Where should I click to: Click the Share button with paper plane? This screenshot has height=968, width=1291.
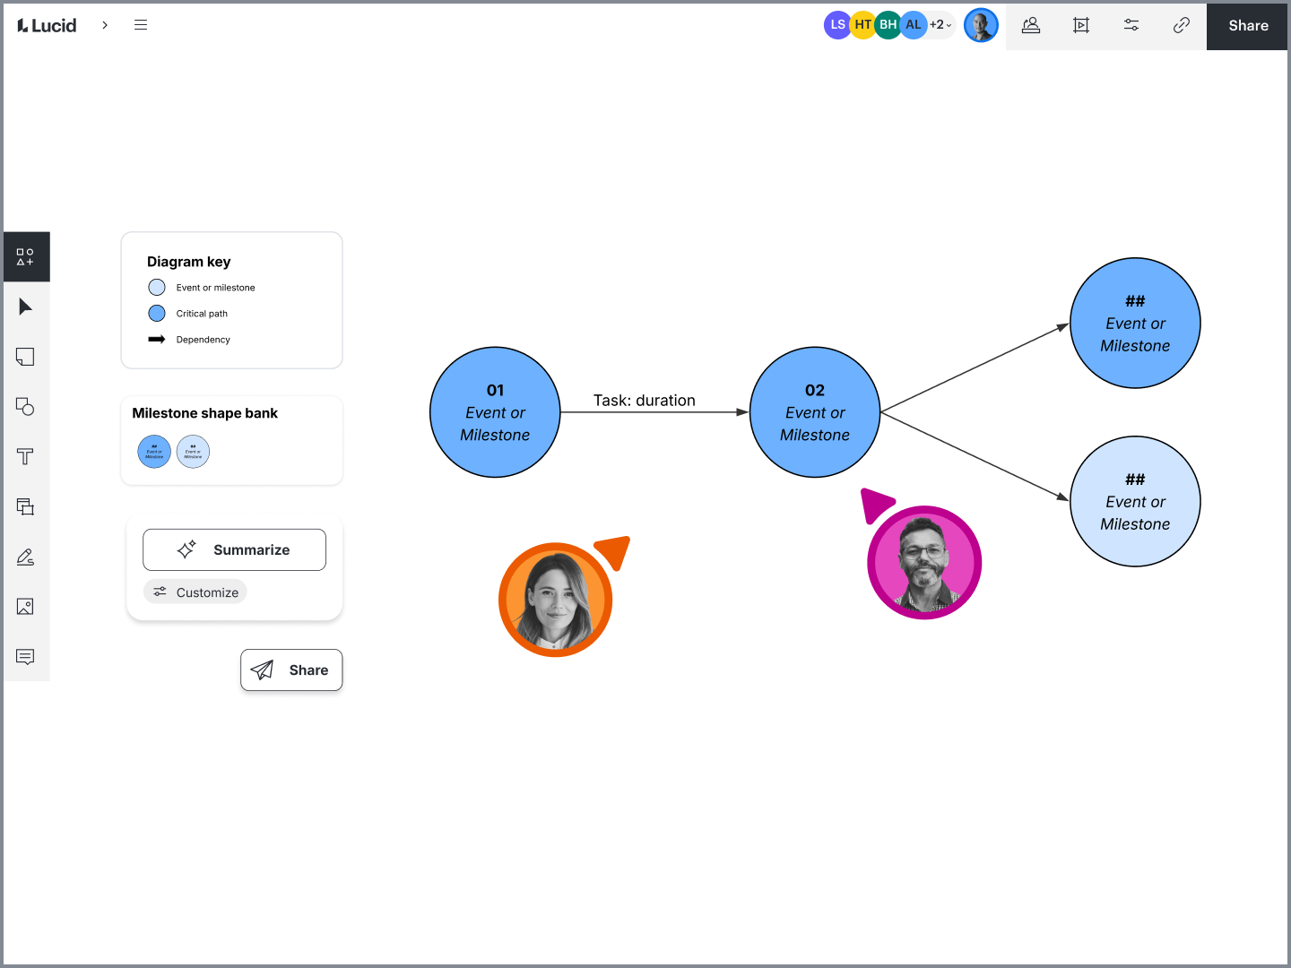[291, 670]
